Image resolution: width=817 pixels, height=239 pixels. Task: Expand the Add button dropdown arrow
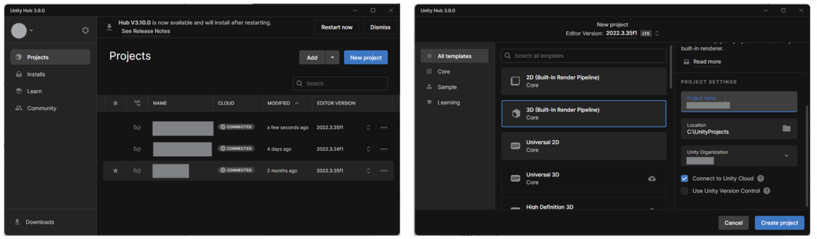coord(332,58)
